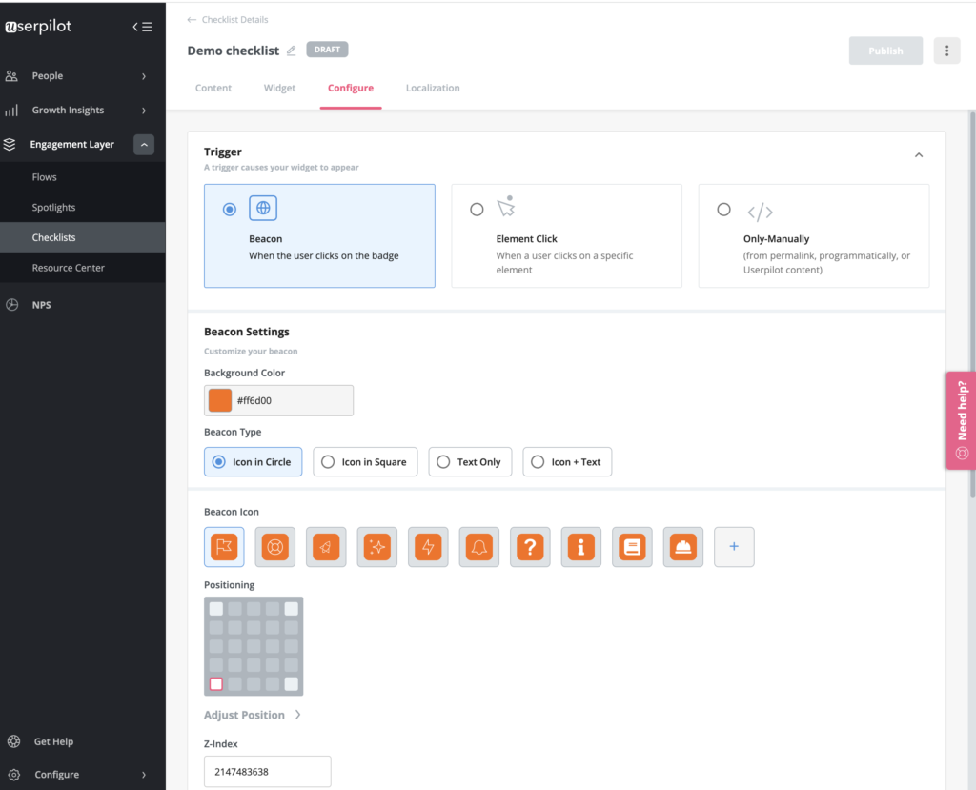This screenshot has width=976, height=790.
Task: Choose the bell beacon icon
Action: click(479, 547)
